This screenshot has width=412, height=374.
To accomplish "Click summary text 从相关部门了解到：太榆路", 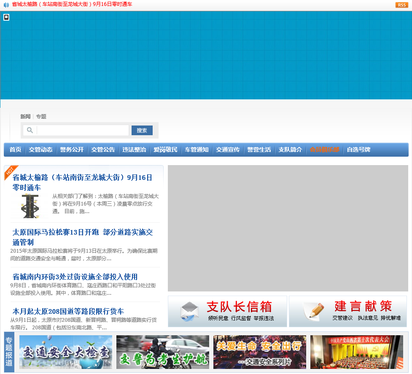I will [105, 204].
